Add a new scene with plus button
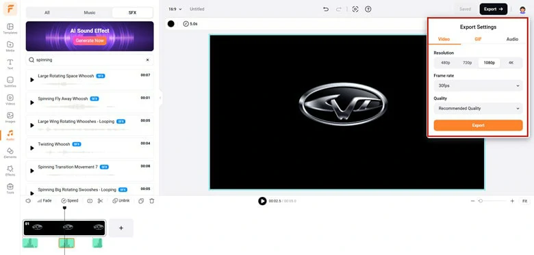This screenshot has width=534, height=255. coord(121,228)
